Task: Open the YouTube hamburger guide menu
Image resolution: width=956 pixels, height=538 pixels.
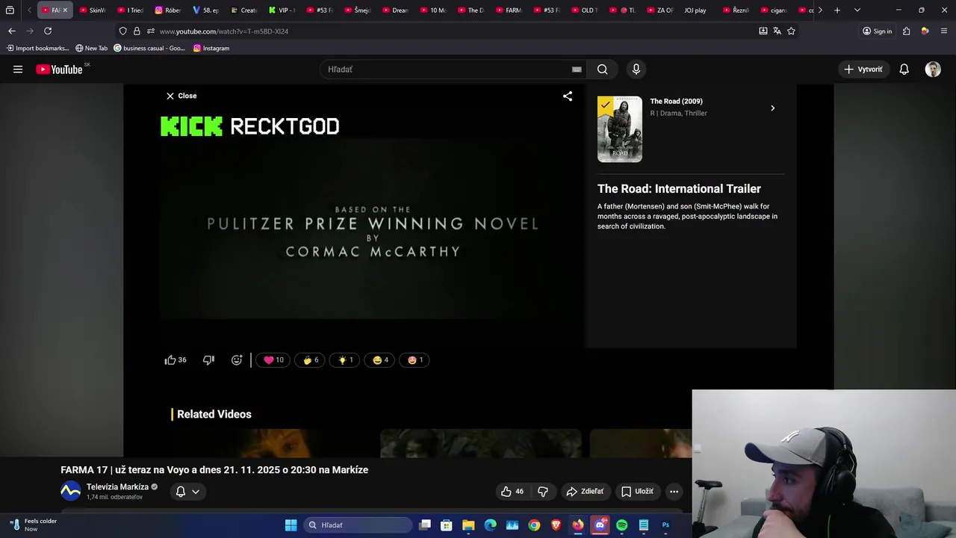Action: [18, 69]
